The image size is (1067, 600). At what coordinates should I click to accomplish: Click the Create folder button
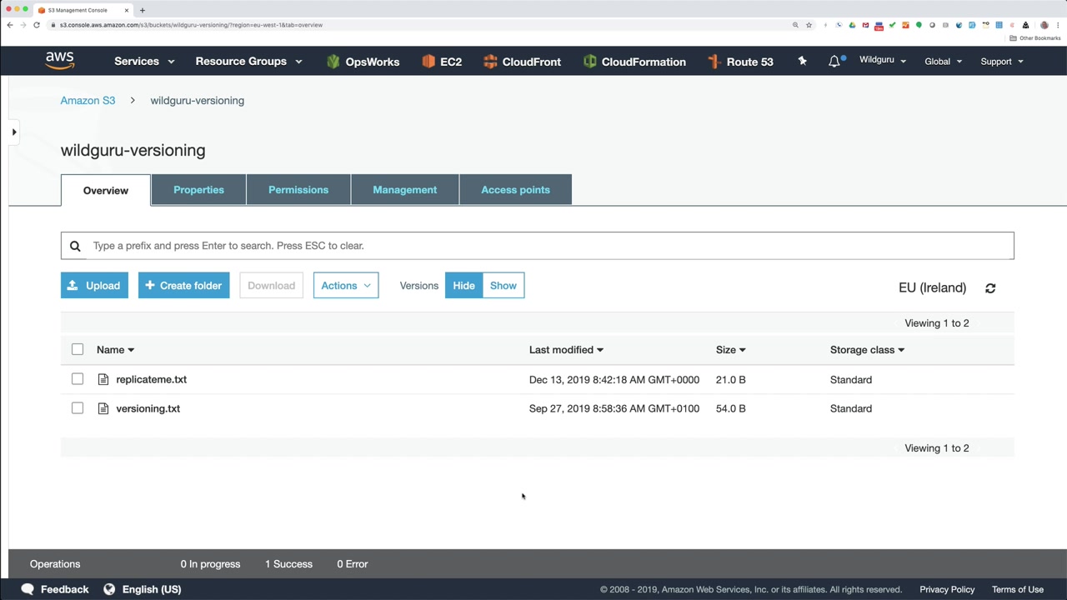pyautogui.click(x=183, y=286)
